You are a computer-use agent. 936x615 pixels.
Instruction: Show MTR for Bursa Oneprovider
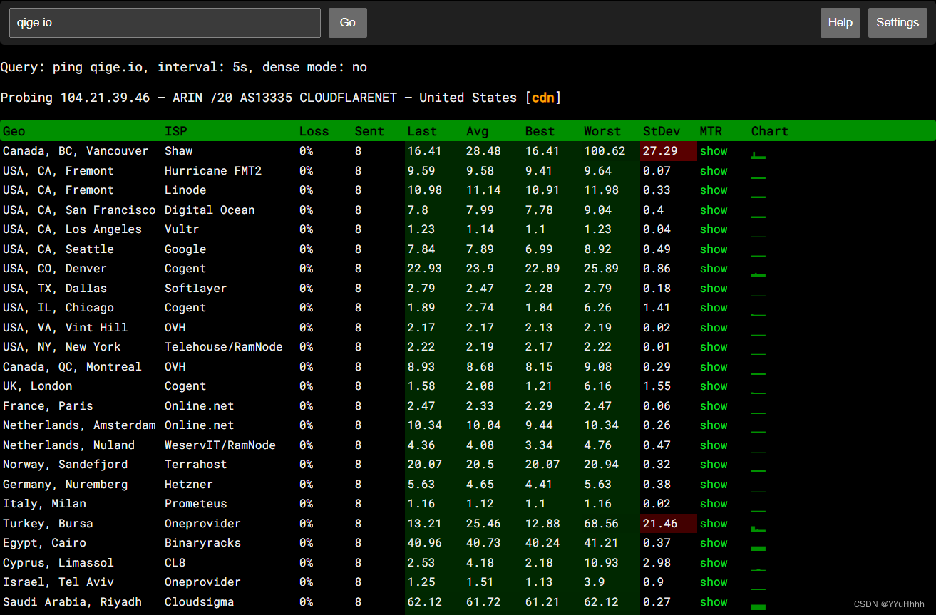tap(714, 524)
